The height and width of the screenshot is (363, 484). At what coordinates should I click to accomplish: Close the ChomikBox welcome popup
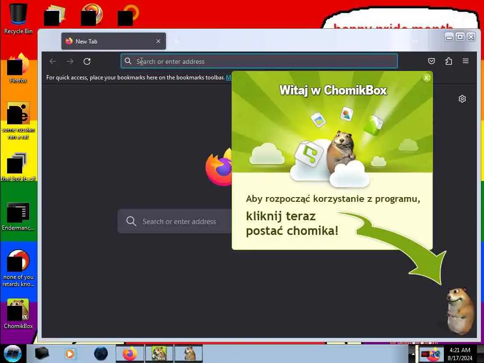(426, 78)
